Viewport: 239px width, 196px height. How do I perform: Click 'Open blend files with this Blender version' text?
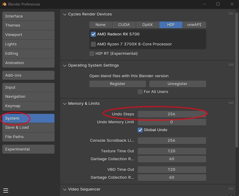coord(129,76)
